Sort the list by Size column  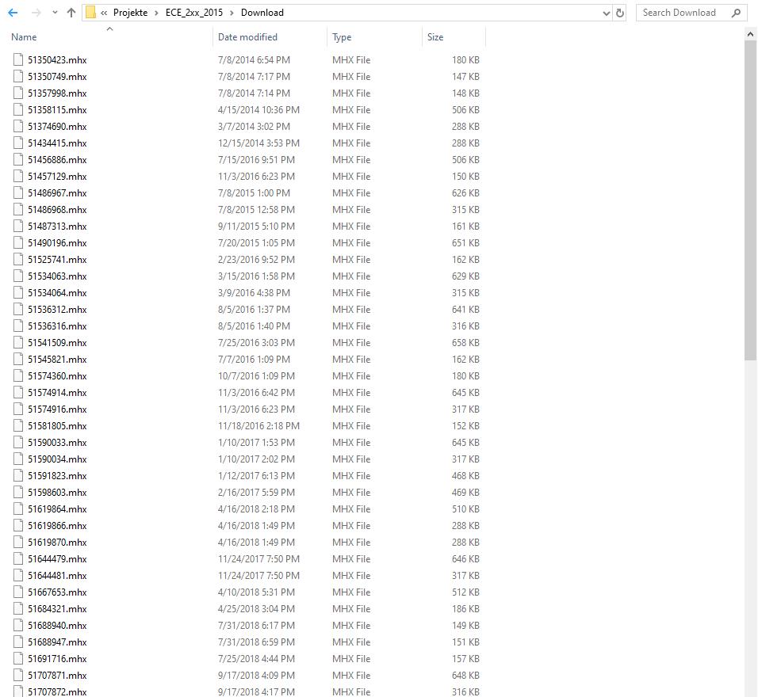(435, 36)
